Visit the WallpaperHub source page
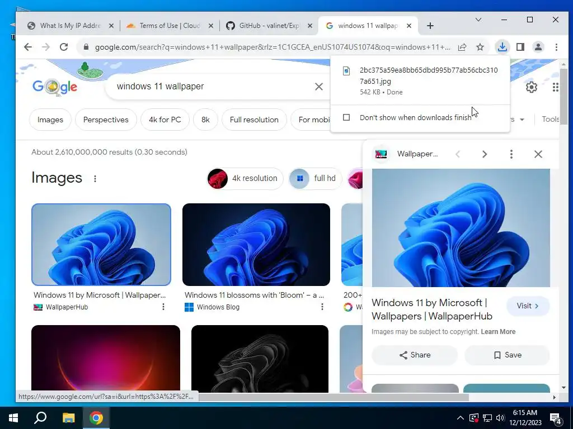Viewport: 573px width, 429px height. 528,306
